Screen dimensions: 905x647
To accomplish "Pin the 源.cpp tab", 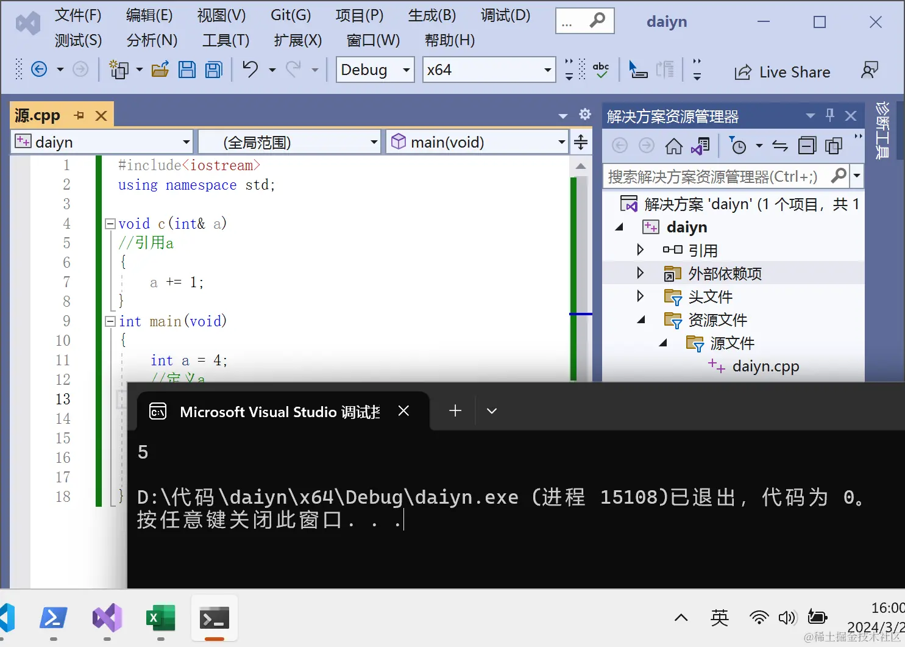I will pos(79,115).
